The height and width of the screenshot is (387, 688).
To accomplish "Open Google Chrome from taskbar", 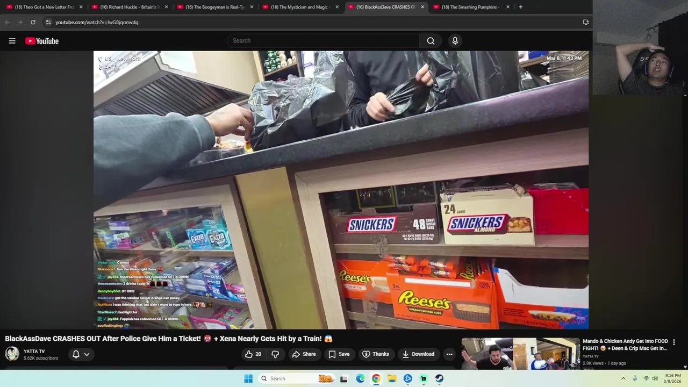I will pyautogui.click(x=376, y=378).
